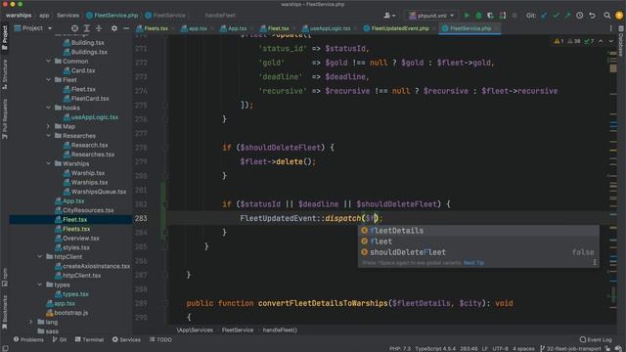Screen dimensions: 626x352
Task: Click the Git update project arrow
Action: click(x=544, y=16)
